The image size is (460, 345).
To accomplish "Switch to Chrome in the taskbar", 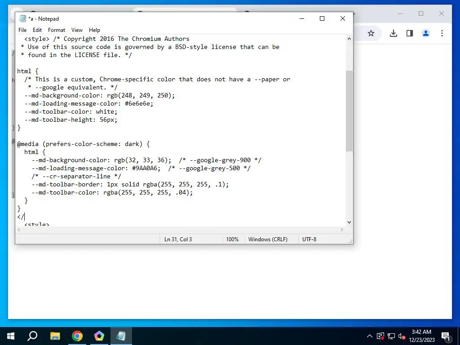I will pyautogui.click(x=77, y=336).
